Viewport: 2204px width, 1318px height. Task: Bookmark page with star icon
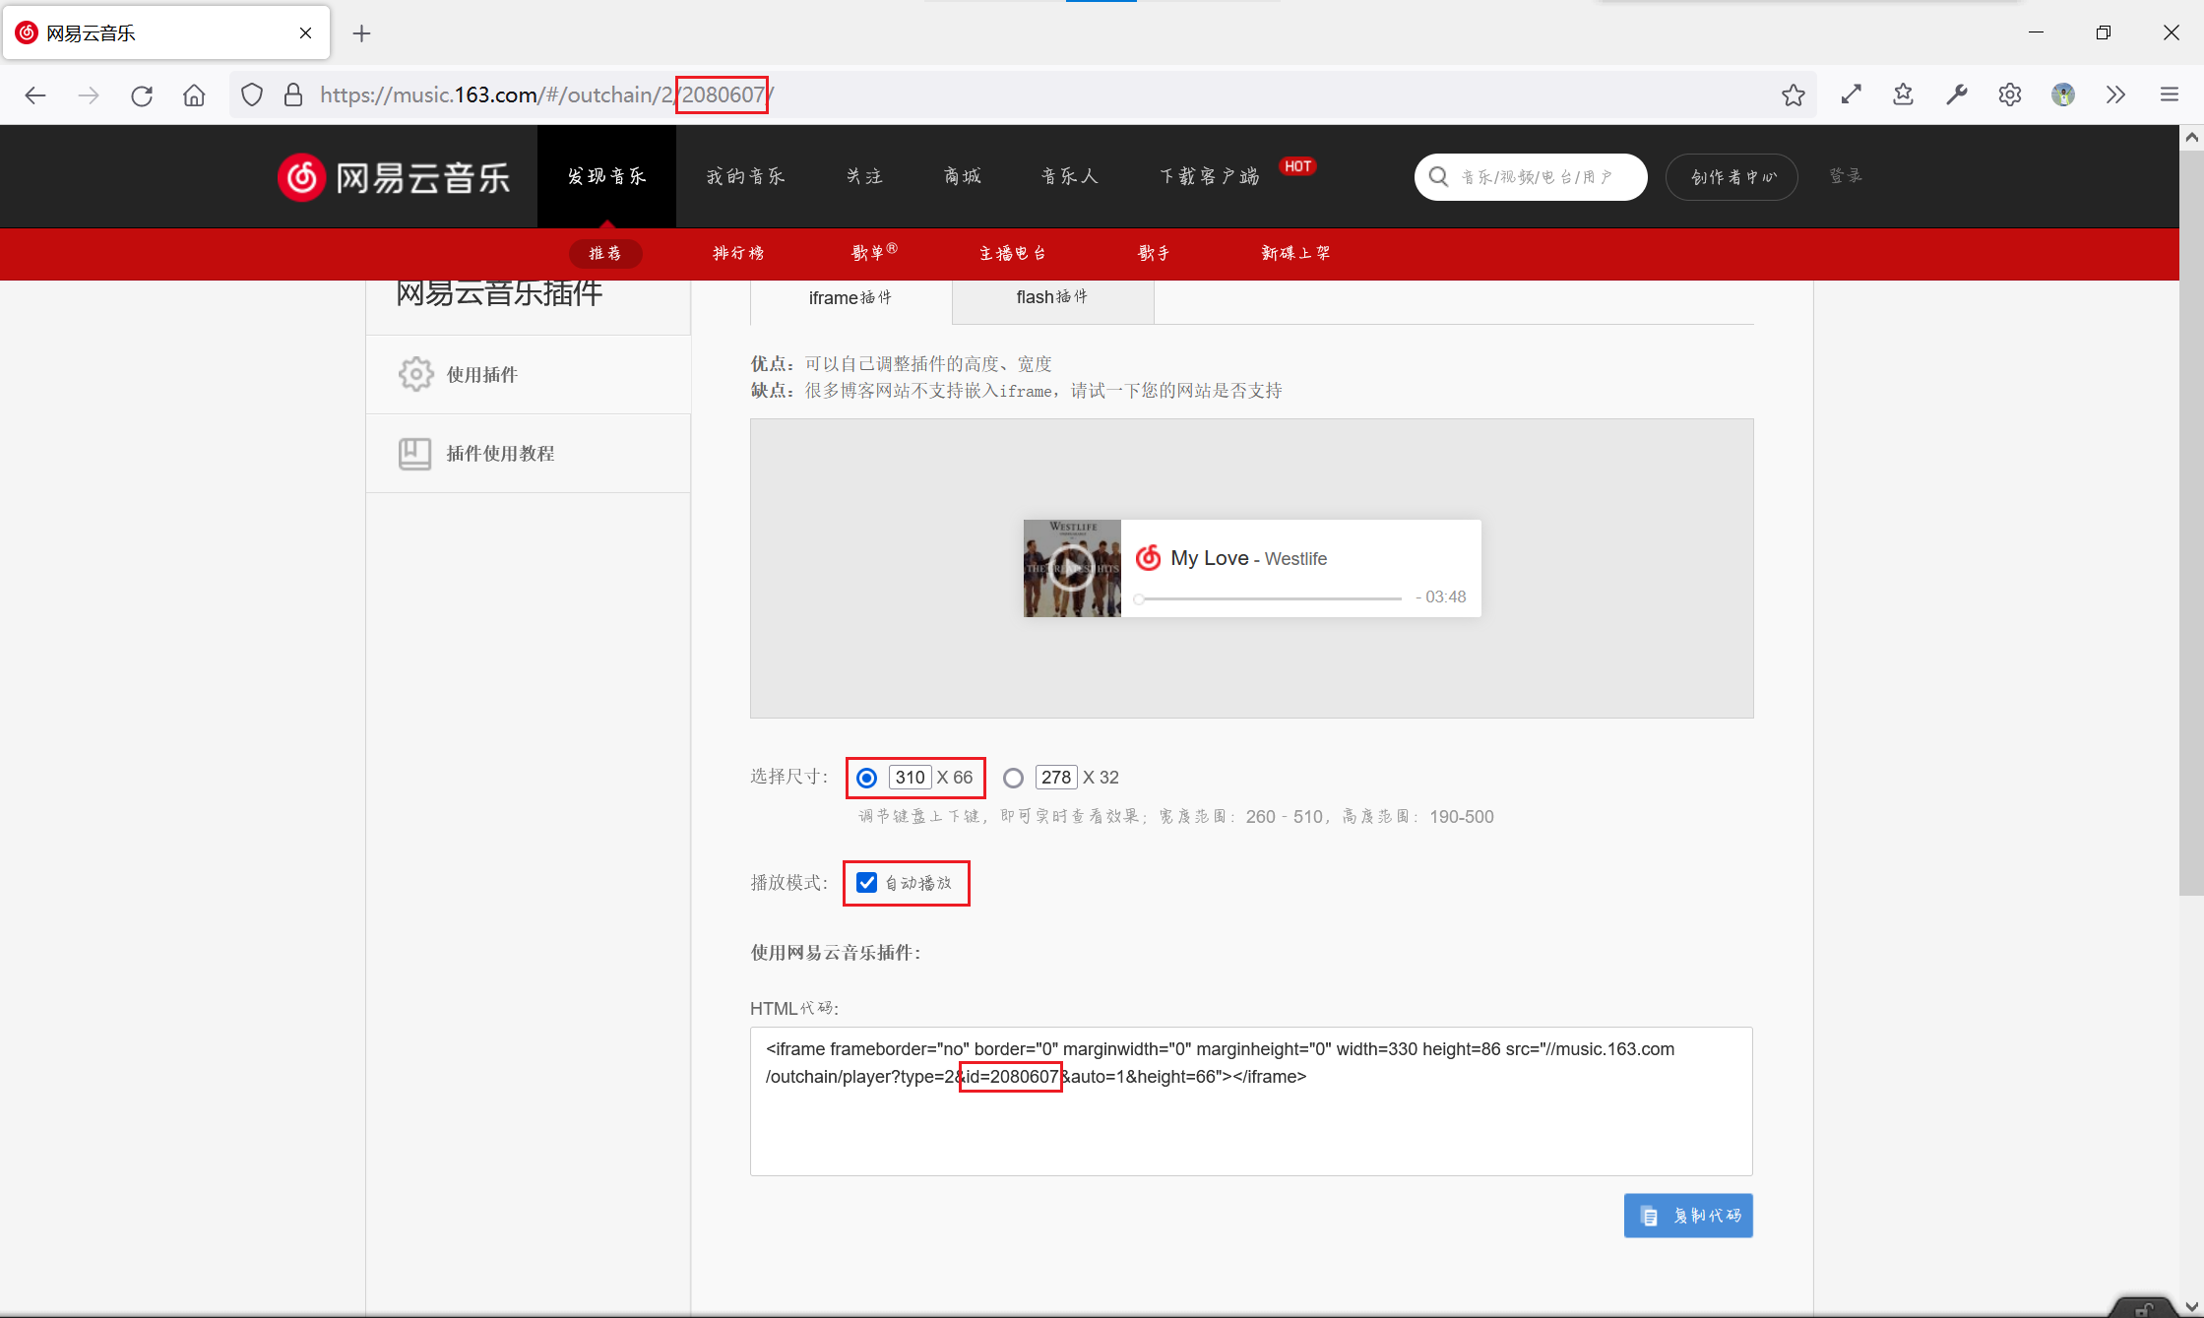pyautogui.click(x=1793, y=94)
